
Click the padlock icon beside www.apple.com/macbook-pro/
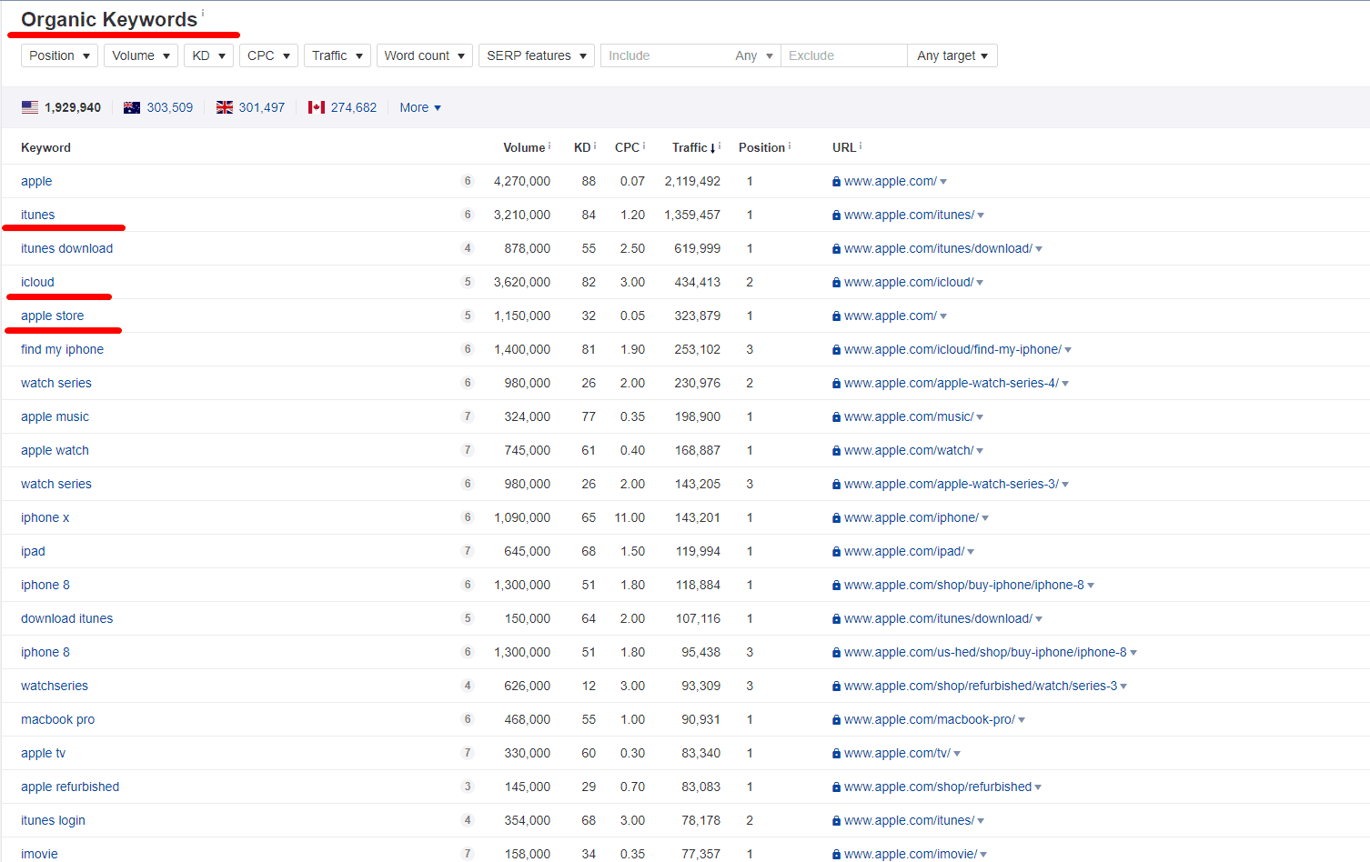click(x=836, y=719)
